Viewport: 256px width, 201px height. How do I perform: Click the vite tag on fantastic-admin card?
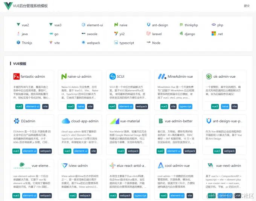click(46, 106)
